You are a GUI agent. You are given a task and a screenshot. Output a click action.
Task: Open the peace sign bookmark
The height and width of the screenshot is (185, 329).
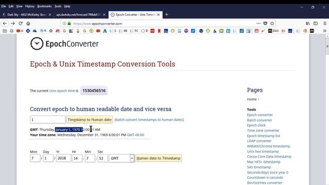pos(186,31)
